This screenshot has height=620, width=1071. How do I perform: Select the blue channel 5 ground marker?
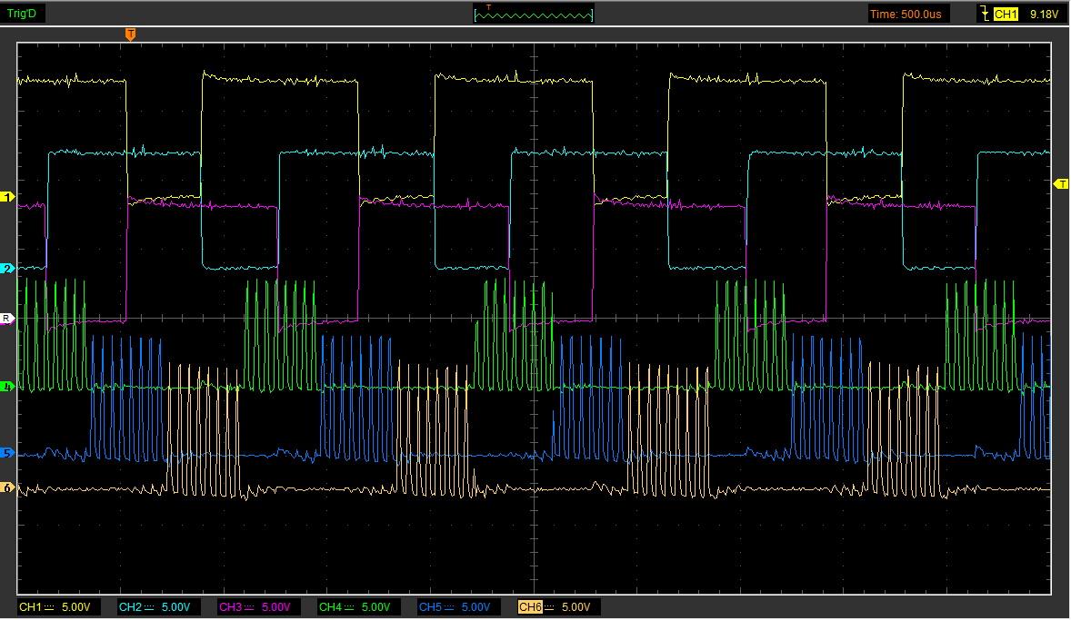pos(8,453)
